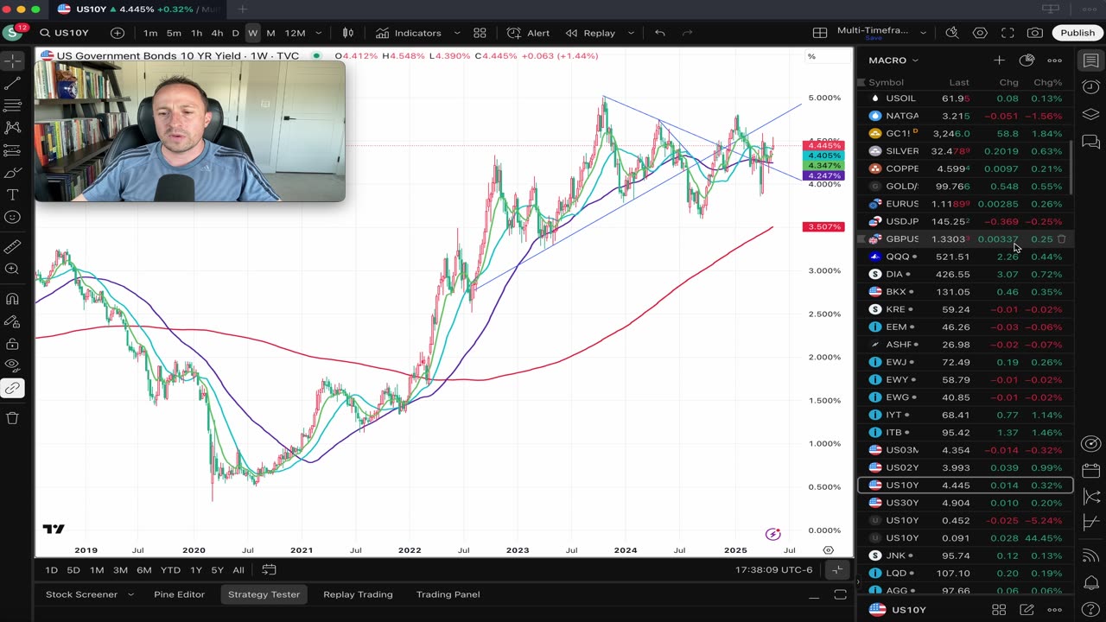Activate the zoom in tool
The height and width of the screenshot is (622, 1106).
12,270
